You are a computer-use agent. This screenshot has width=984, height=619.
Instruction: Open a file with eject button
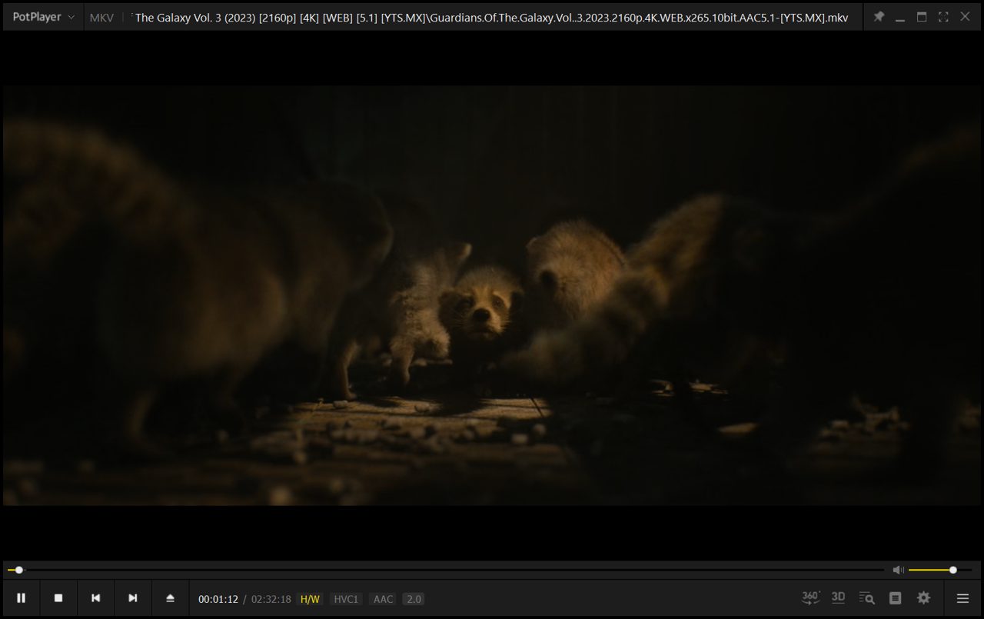click(x=170, y=598)
